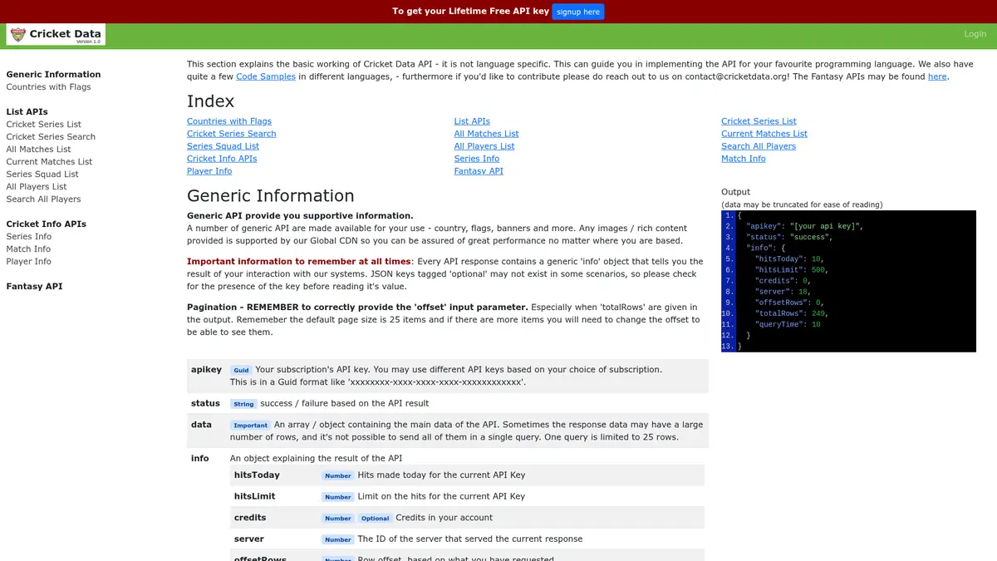Click the info parameter name
This screenshot has width=997, height=561.
tap(200, 458)
